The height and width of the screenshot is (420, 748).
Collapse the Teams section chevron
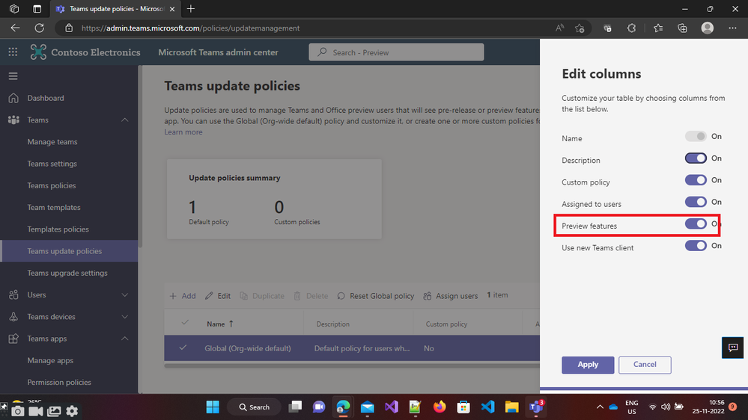(124, 120)
